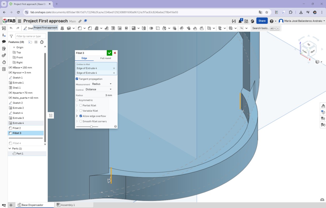Image resolution: width=326 pixels, height=208 pixels.
Task: Confirm Fillet 3 with green checkmark
Action: coord(110,53)
